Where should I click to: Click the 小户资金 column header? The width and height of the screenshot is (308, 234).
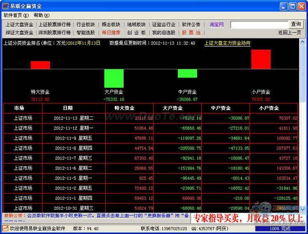point(269,108)
